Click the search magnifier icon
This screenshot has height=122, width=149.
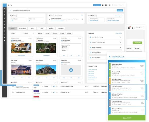point(11,5)
